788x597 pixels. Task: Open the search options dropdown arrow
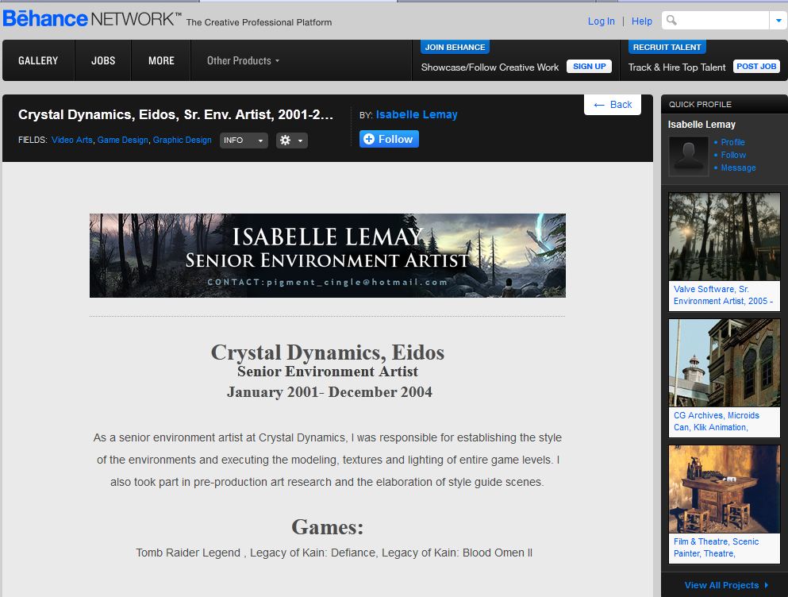(778, 21)
